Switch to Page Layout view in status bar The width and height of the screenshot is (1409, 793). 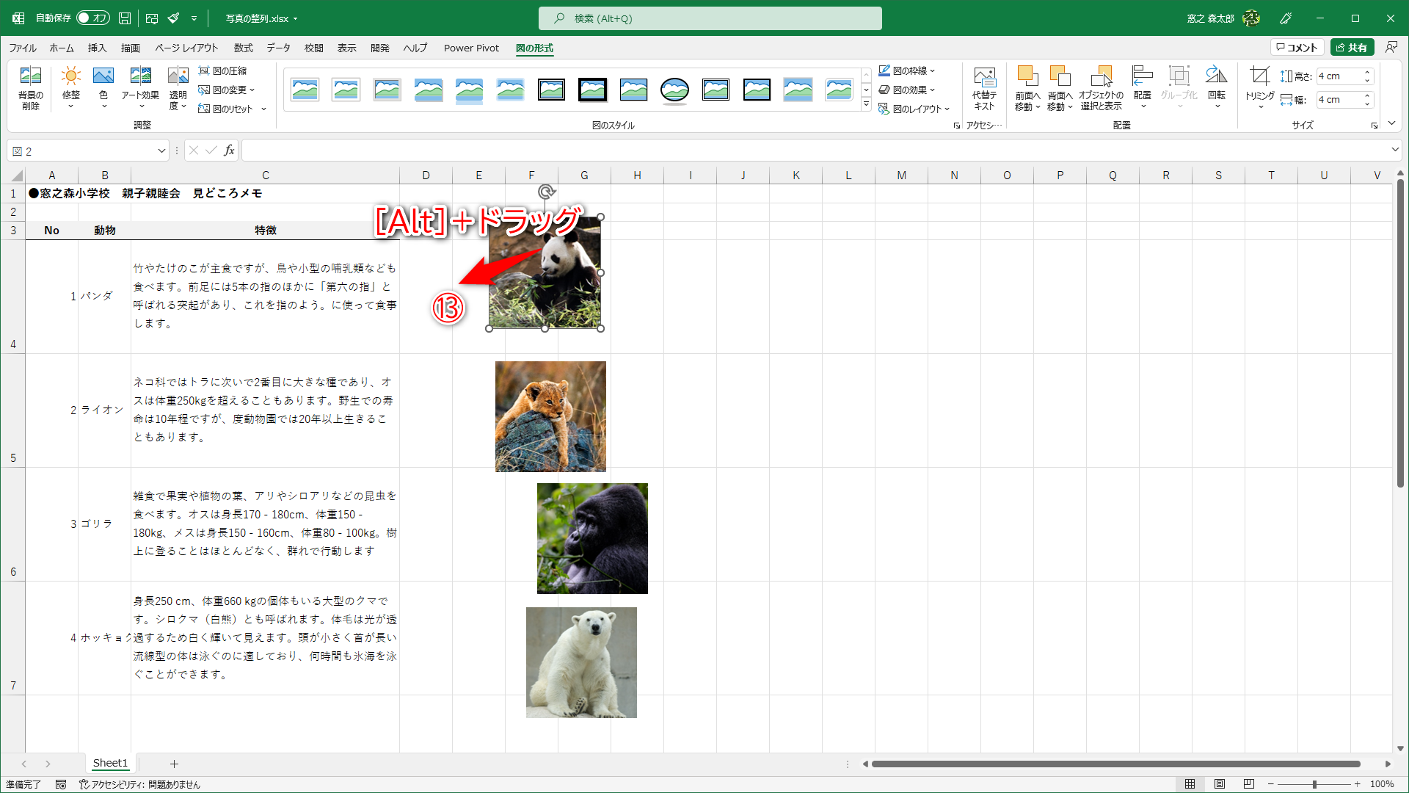click(1220, 784)
